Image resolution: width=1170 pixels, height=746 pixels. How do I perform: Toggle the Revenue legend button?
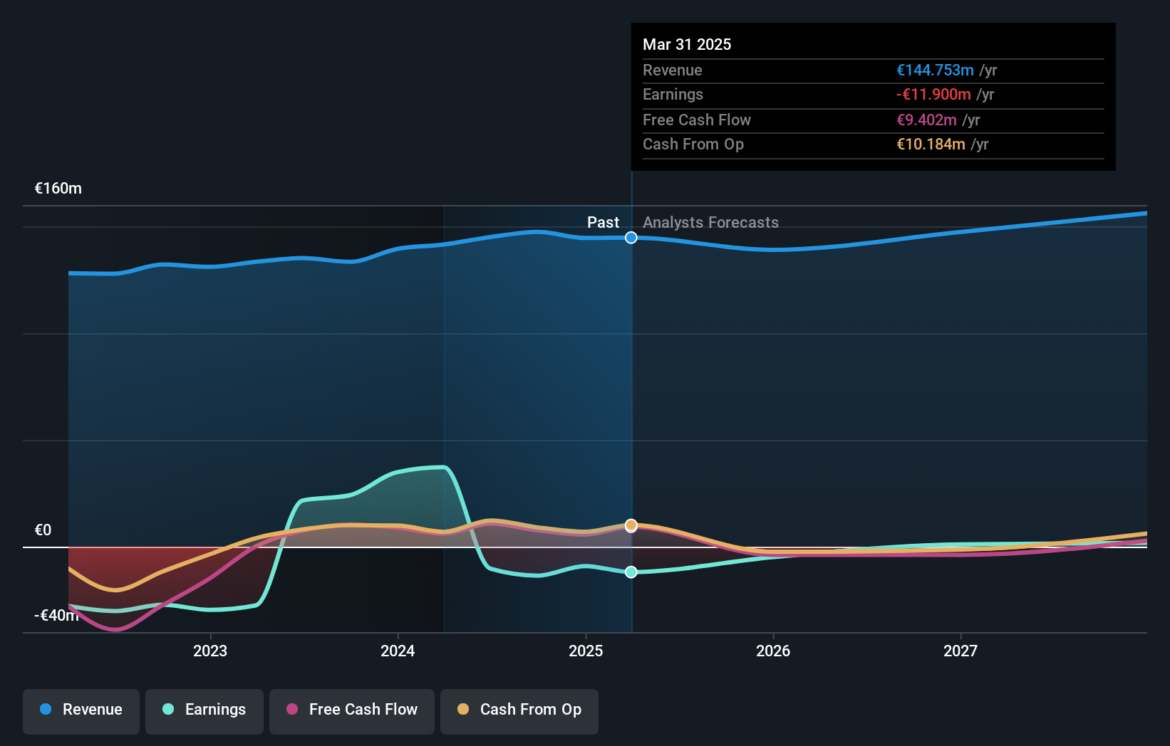click(81, 711)
